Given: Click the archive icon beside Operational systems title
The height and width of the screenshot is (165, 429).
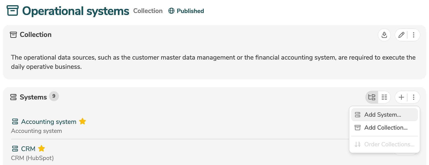Looking at the screenshot, I should pyautogui.click(x=12, y=11).
